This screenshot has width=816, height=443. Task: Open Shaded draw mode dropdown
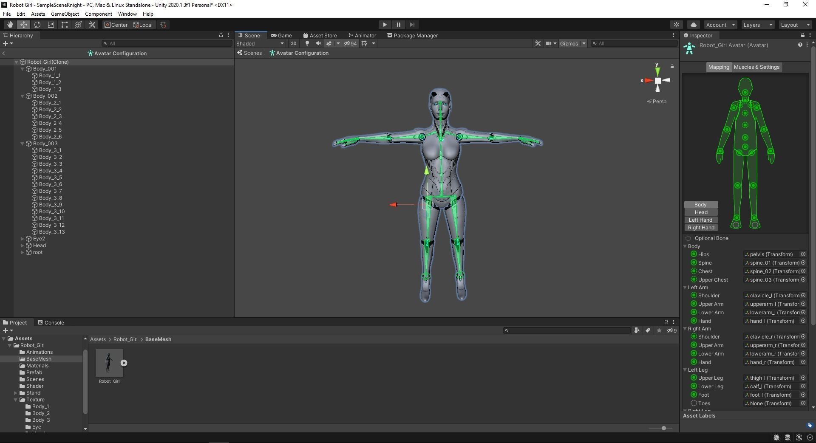(x=260, y=43)
